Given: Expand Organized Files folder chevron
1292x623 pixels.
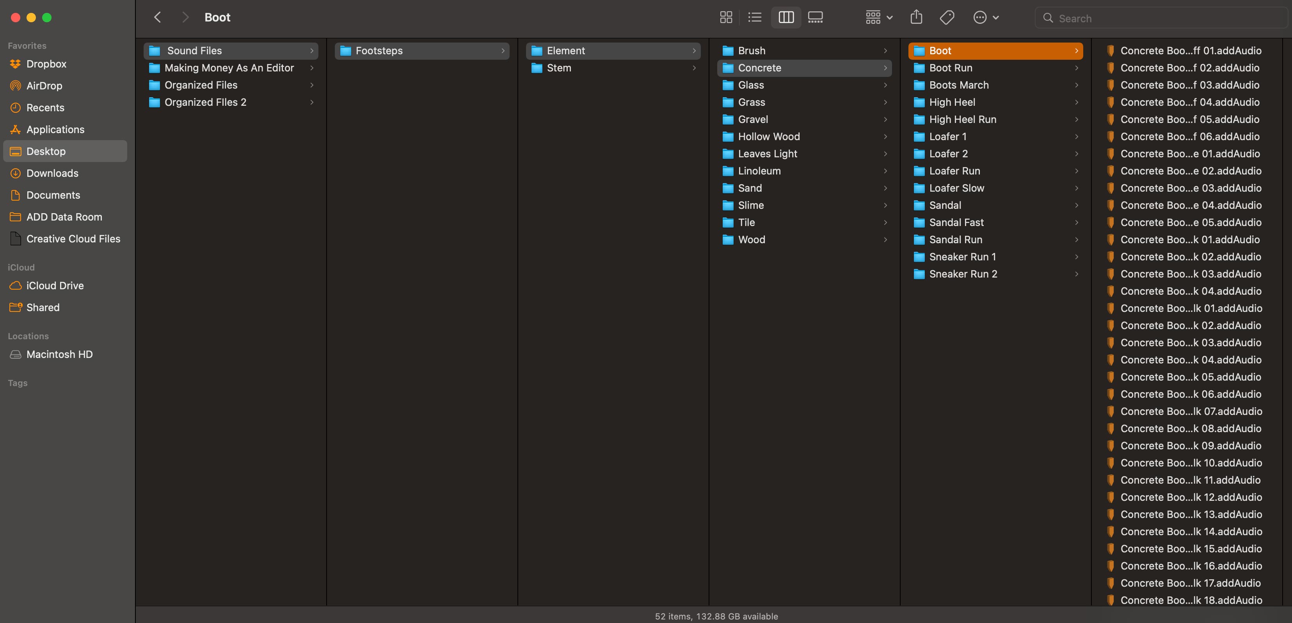Looking at the screenshot, I should coord(312,85).
